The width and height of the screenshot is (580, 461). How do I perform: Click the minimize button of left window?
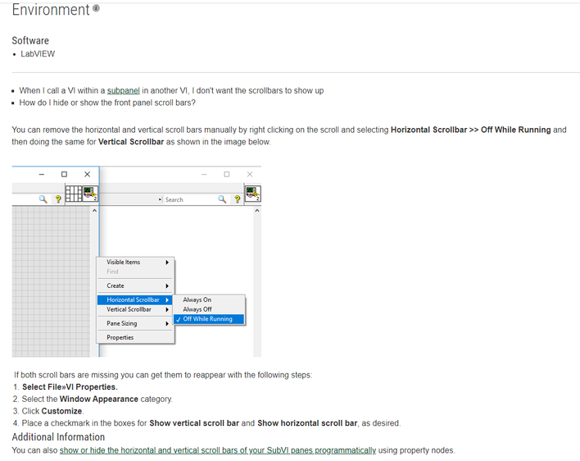[x=42, y=174]
